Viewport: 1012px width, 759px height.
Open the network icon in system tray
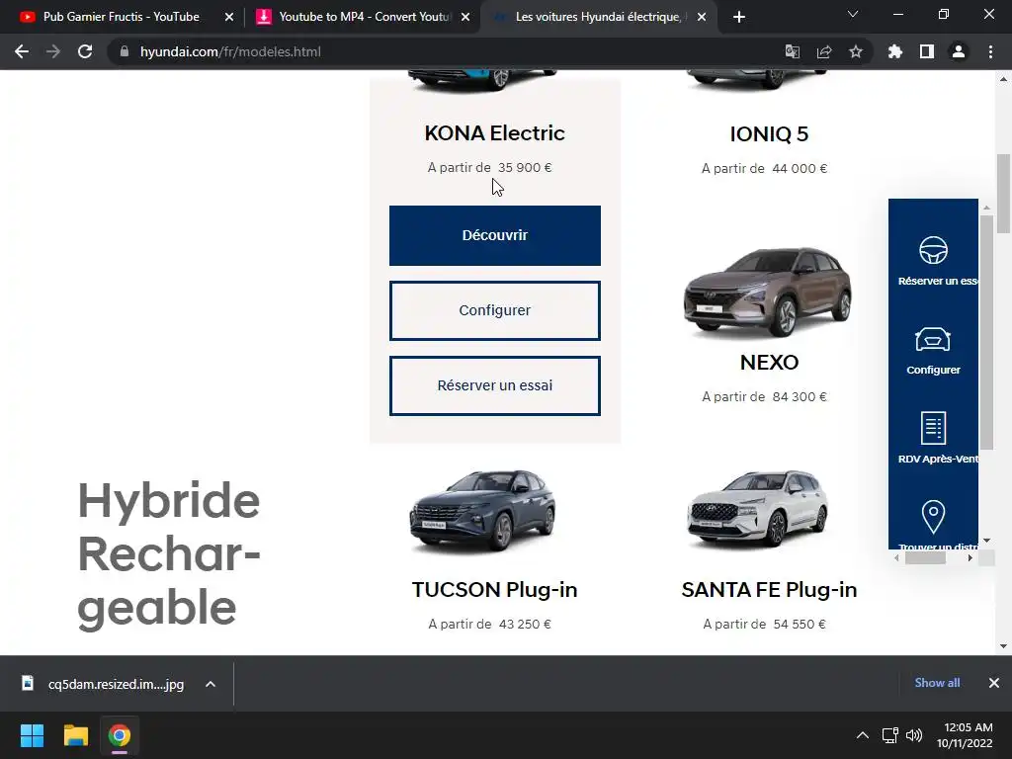pyautogui.click(x=890, y=735)
